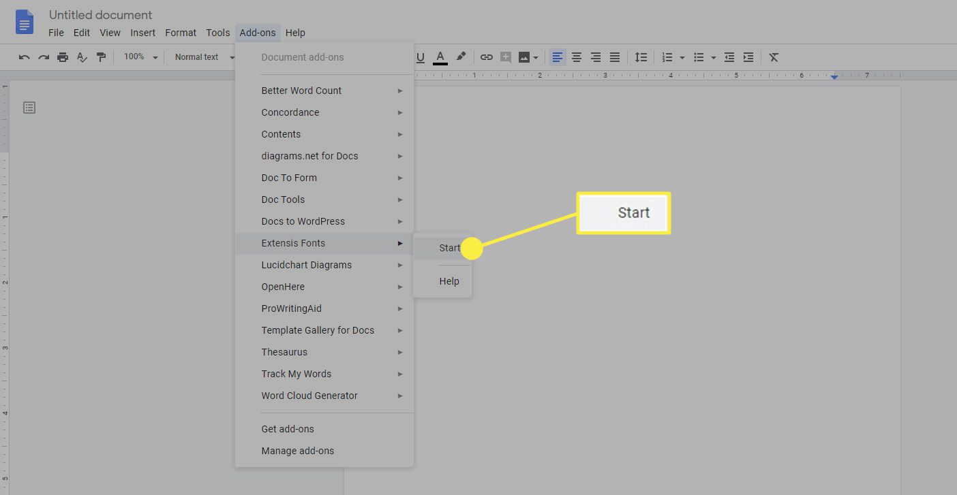Expand bulleted list options arrow
957x495 pixels.
coord(713,58)
